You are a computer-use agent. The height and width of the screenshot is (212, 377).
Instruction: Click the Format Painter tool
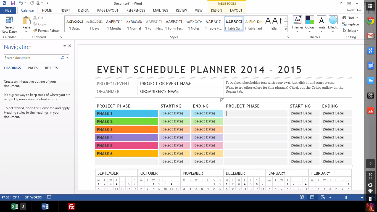point(46,31)
